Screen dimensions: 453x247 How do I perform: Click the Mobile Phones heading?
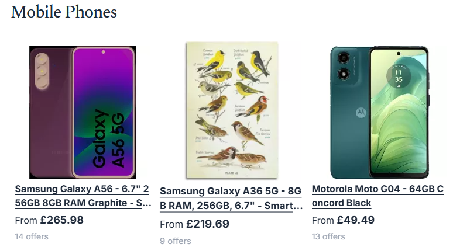click(x=64, y=12)
